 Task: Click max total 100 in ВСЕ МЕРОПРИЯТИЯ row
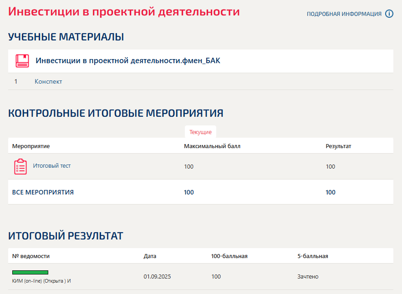click(x=188, y=192)
